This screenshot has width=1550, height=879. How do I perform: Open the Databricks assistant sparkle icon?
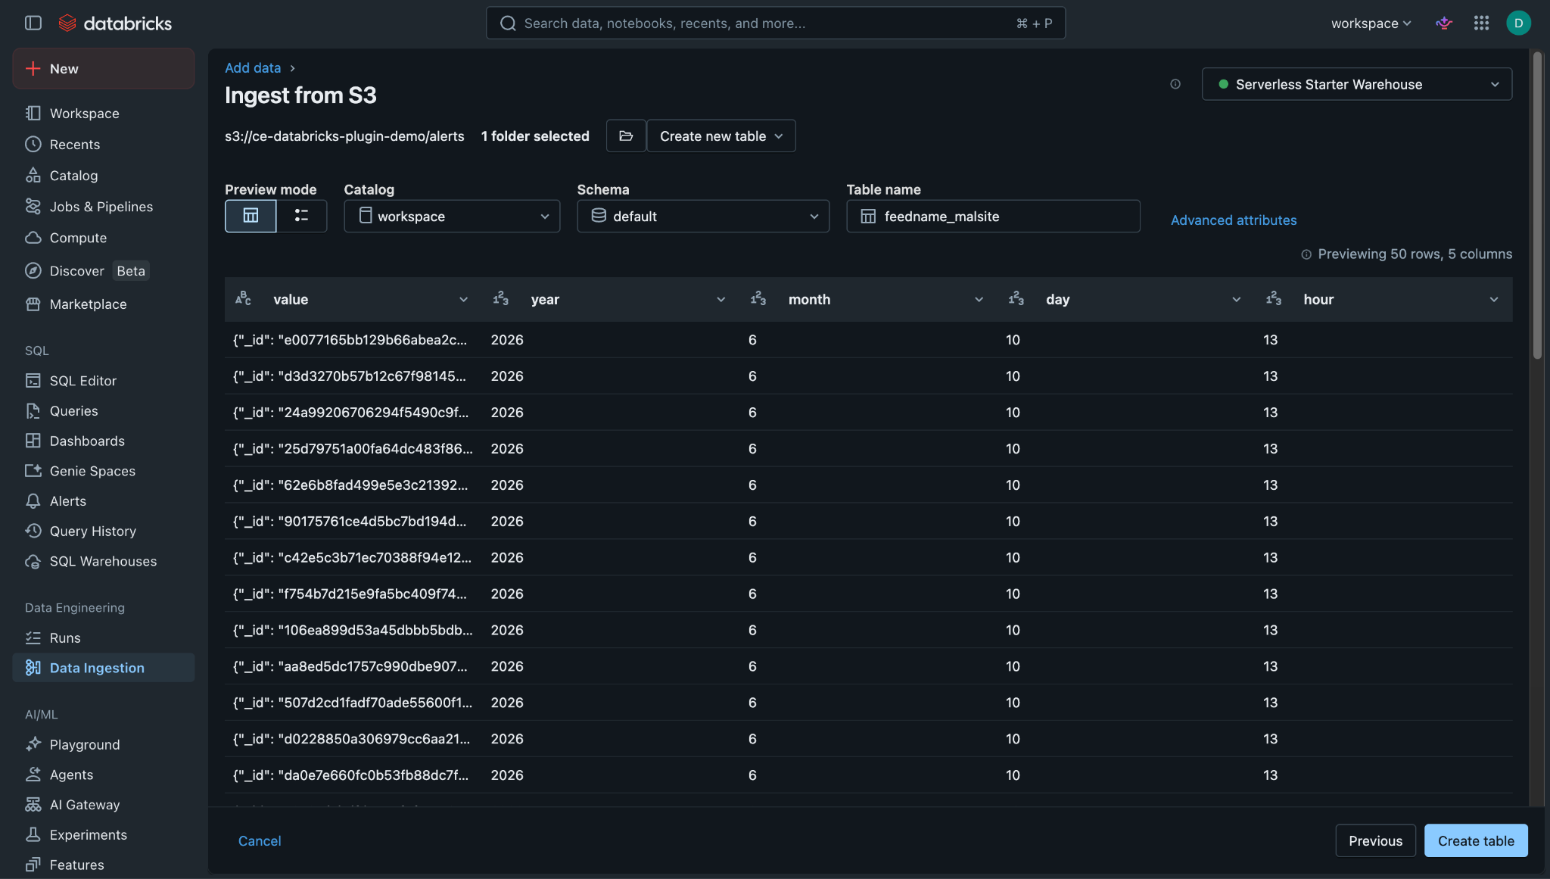(1444, 23)
